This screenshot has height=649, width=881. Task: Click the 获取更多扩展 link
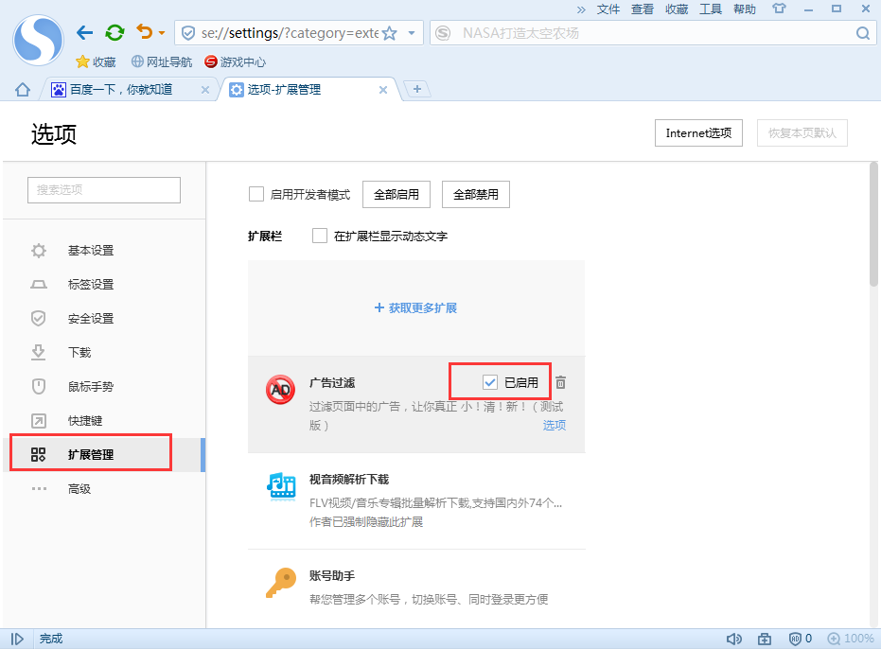(x=415, y=308)
